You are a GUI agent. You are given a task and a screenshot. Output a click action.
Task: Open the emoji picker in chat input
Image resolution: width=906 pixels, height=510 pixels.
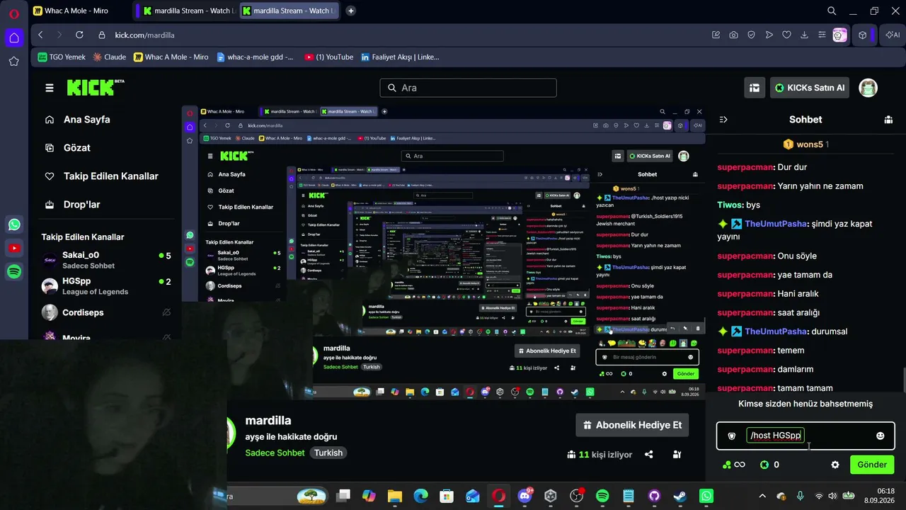(880, 436)
